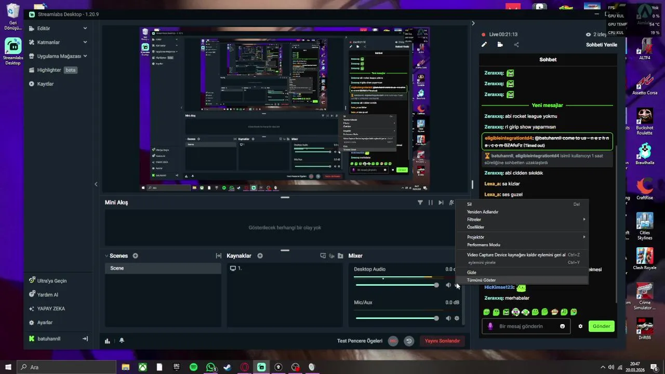This screenshot has width=665, height=374.
Task: Toggle the REC recording button
Action: tap(393, 341)
